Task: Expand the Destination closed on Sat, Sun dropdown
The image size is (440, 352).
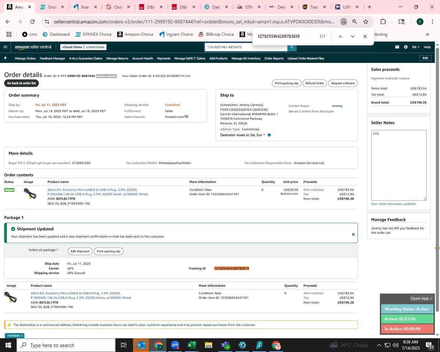Action: point(243,135)
